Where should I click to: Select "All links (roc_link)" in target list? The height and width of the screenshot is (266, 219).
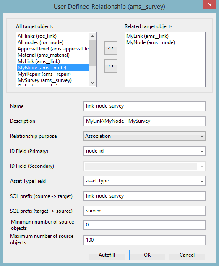coord(53,36)
